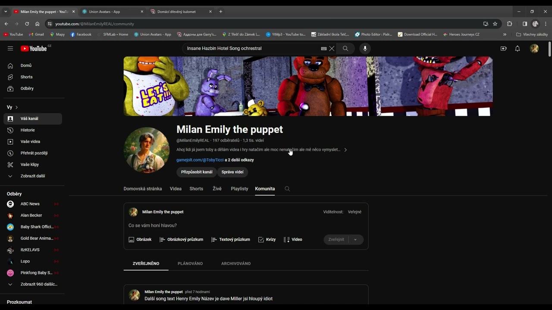The height and width of the screenshot is (310, 552).
Task: Click the Co se vám honí hlavou post field
Action: click(246, 226)
